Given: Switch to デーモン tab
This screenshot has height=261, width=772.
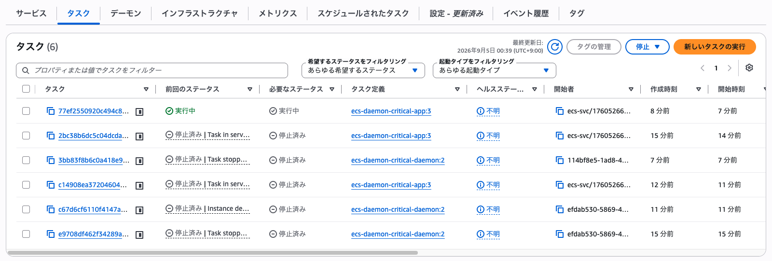Looking at the screenshot, I should [126, 14].
